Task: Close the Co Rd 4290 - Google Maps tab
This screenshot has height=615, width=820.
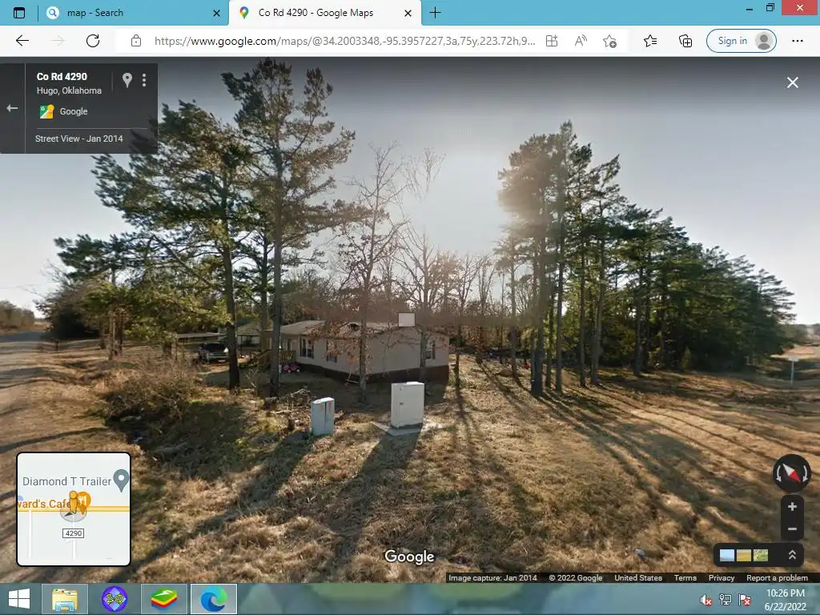Action: coord(408,13)
